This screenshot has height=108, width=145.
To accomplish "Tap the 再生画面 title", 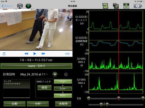I will (72, 6).
